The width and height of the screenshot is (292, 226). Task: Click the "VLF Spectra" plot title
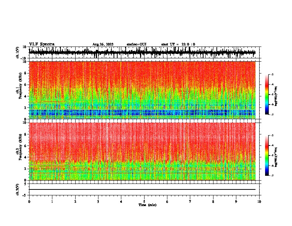click(x=42, y=44)
